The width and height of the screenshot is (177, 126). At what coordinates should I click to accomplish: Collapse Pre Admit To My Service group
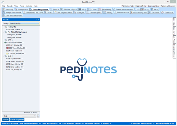coord(3,32)
